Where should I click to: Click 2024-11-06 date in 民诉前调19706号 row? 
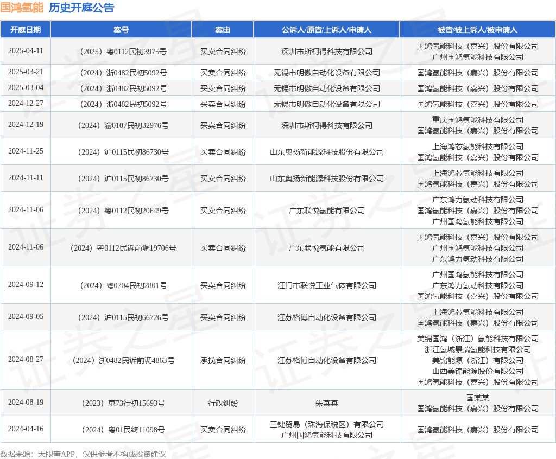coord(26,247)
